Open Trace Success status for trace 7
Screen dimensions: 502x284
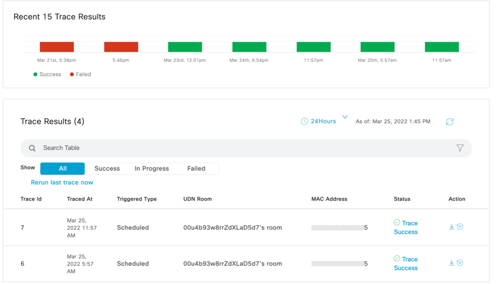[x=406, y=227]
